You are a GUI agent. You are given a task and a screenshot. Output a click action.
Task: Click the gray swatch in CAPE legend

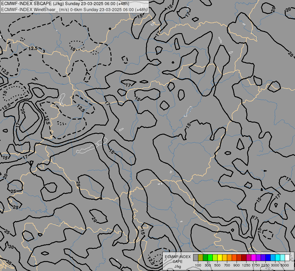point(196,257)
